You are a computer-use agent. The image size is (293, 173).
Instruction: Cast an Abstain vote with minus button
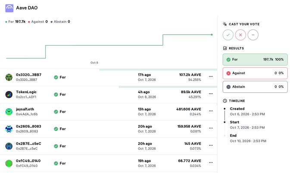[x=253, y=35]
